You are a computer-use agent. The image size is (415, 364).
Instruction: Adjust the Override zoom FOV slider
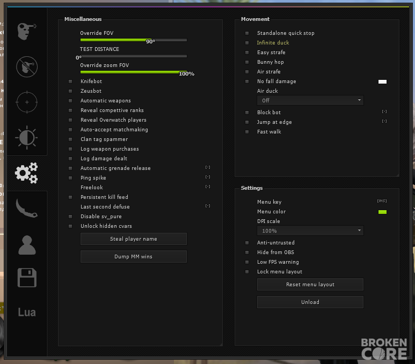pyautogui.click(x=133, y=72)
